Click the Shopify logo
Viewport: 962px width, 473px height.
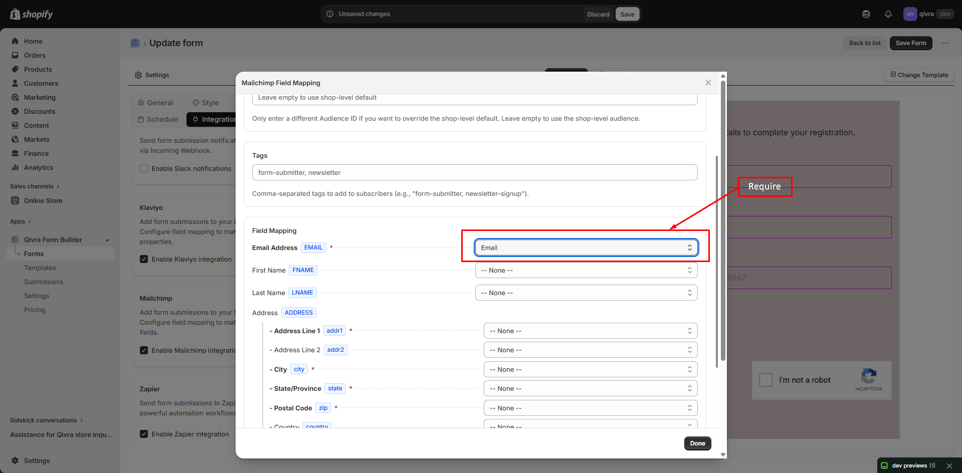click(32, 14)
